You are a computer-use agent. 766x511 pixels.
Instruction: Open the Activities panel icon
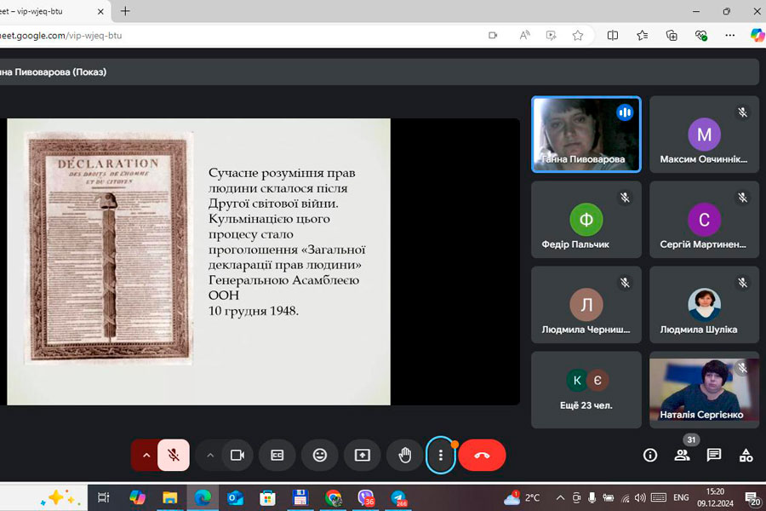(x=746, y=455)
